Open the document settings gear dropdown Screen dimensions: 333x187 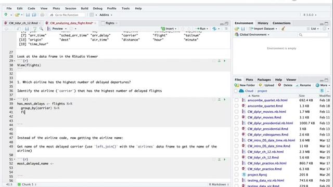tap(73, 29)
